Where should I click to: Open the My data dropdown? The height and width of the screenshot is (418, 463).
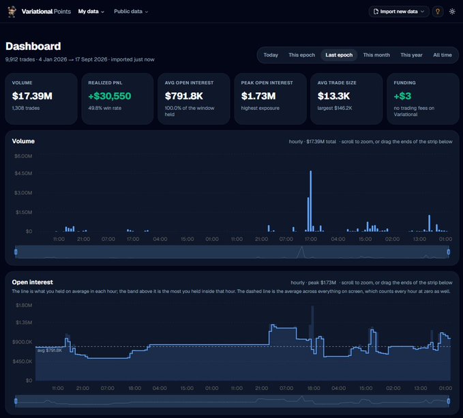(91, 12)
